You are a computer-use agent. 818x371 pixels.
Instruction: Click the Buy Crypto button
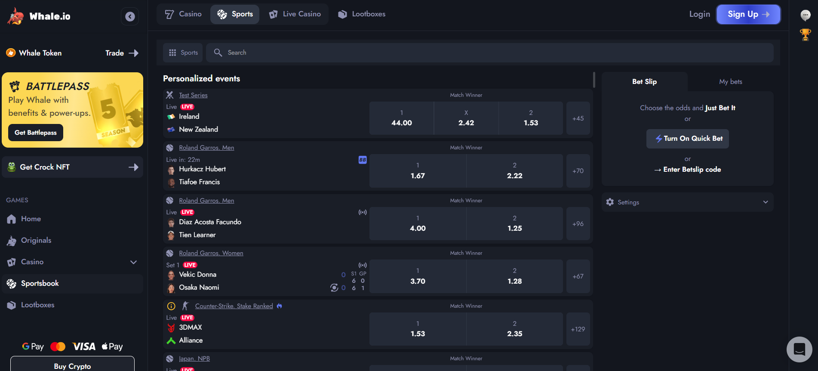click(72, 364)
